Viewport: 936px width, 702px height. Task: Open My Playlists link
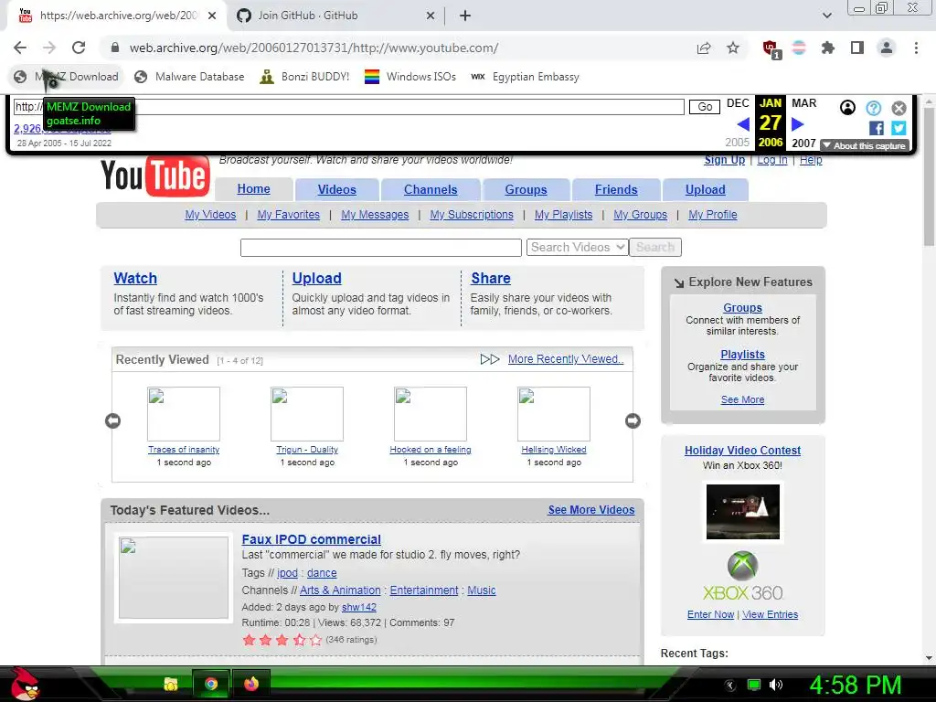(x=563, y=214)
